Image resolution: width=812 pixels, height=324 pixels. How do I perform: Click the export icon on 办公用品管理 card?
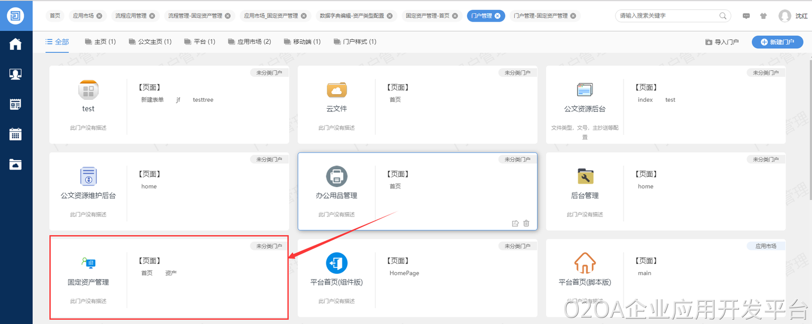coord(515,223)
